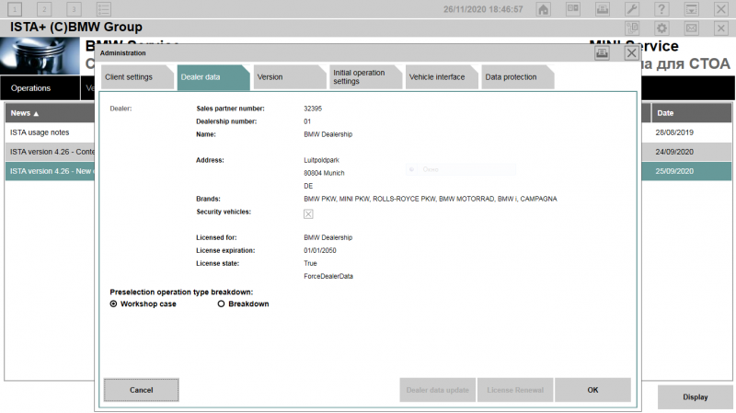Viewport: 736px width, 413px height.
Task: Close the Administration dialog with X
Action: click(632, 53)
